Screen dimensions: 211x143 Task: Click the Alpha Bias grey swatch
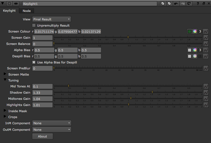coord(190,50)
